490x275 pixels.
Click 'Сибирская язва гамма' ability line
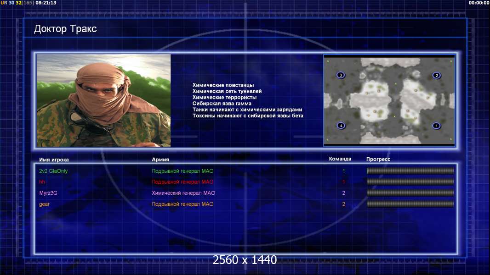(222, 104)
